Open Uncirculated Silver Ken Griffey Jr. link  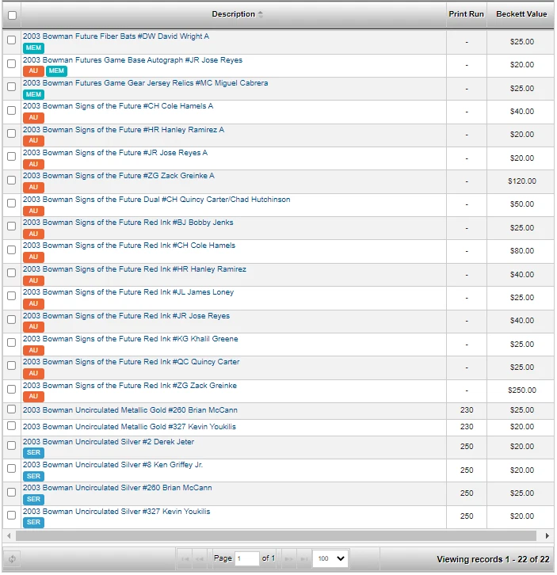tap(113, 465)
